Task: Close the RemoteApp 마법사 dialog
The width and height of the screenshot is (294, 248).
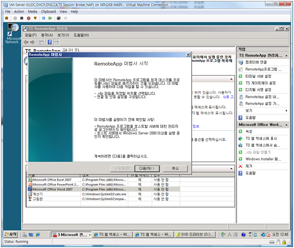Action: pyautogui.click(x=188, y=54)
